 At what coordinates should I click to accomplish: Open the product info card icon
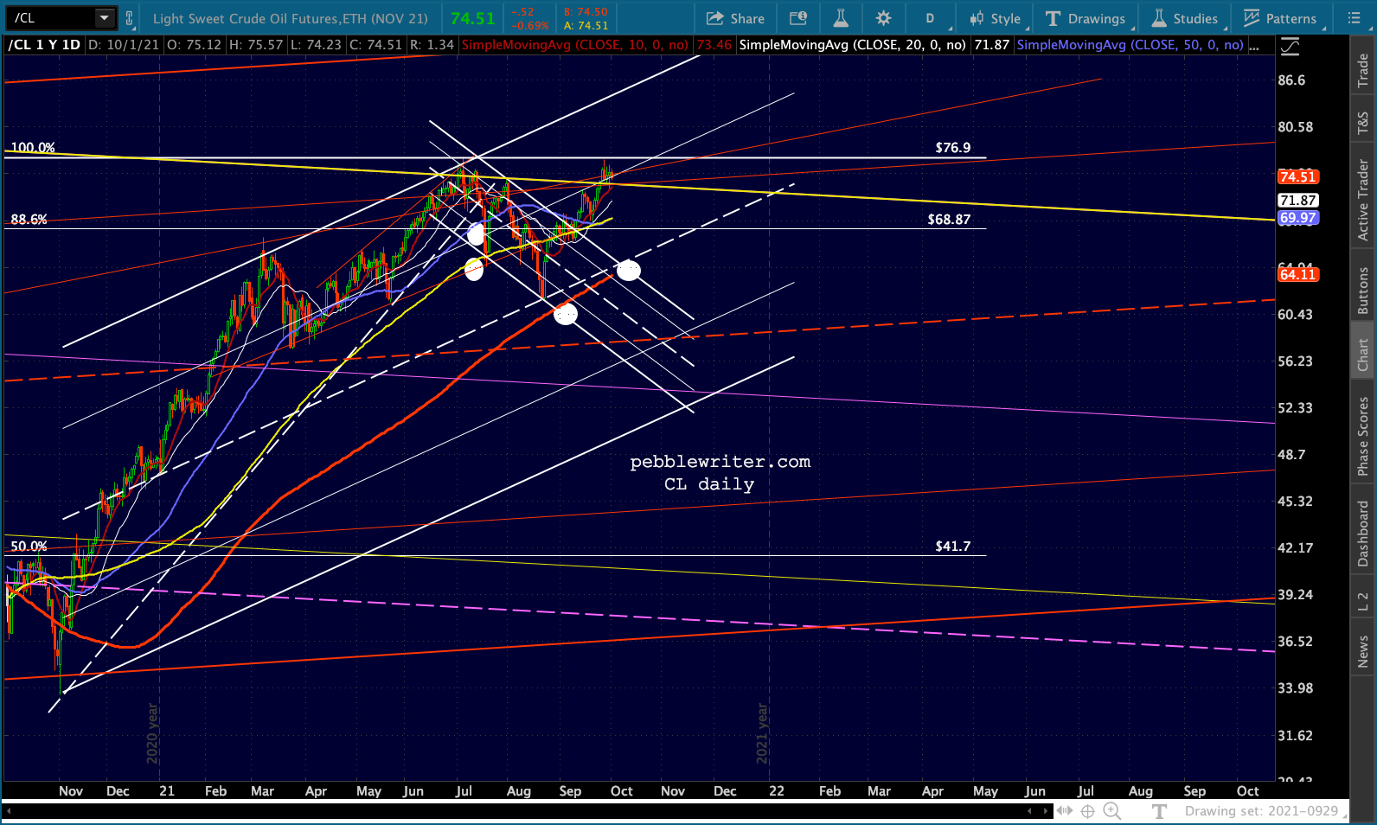798,18
